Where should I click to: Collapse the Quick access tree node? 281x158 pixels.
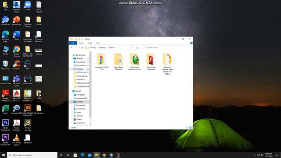70,55
